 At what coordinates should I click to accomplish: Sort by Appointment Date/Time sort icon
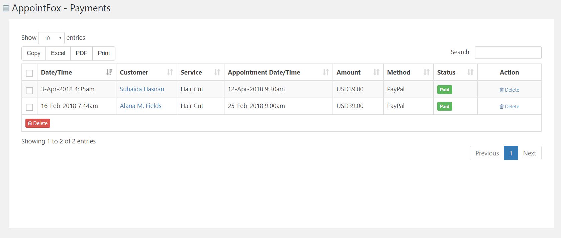tap(326, 72)
